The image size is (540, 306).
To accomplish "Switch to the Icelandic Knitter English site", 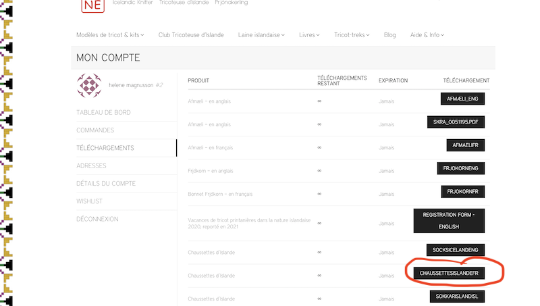I will click(x=132, y=3).
